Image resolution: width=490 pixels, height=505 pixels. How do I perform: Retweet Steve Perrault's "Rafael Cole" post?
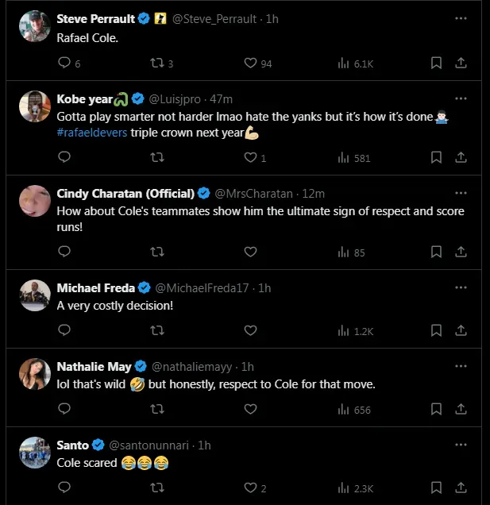[x=156, y=64]
